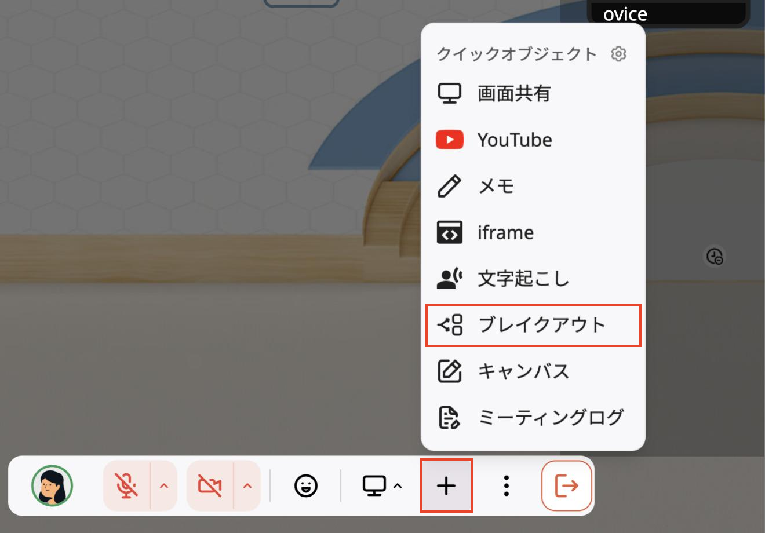Click the round clock icon on the right
765x533 pixels.
715,256
